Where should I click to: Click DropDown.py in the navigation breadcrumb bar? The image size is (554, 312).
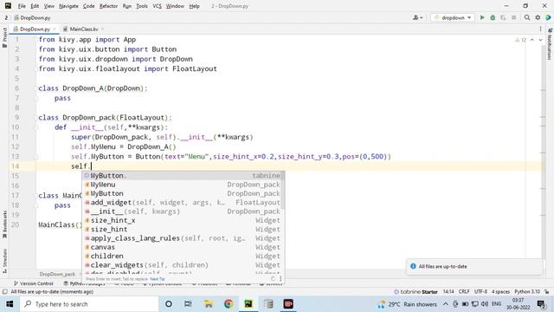(x=33, y=17)
